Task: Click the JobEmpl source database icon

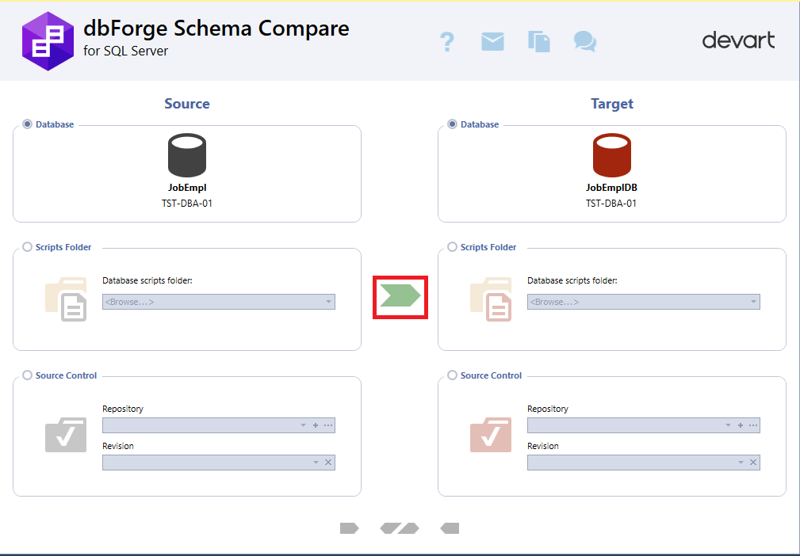Action: click(x=186, y=155)
